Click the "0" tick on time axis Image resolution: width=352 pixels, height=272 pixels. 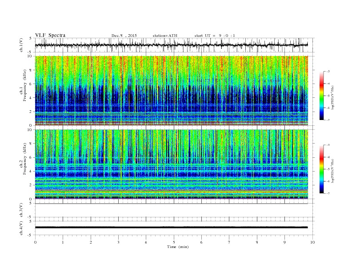tap(35, 242)
